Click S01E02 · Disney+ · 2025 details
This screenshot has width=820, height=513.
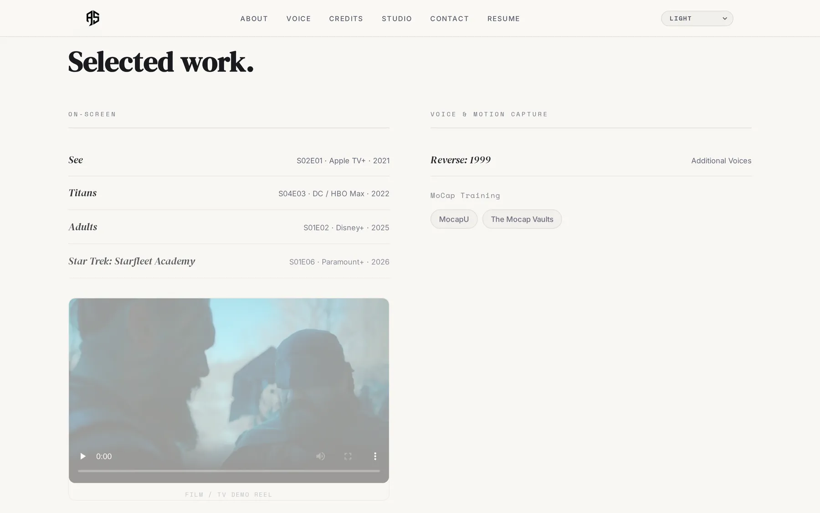[346, 228]
